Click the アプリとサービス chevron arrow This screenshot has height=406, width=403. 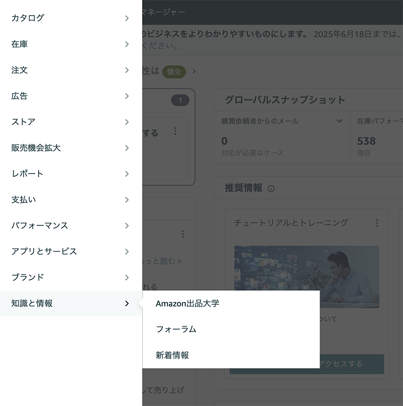click(x=127, y=252)
